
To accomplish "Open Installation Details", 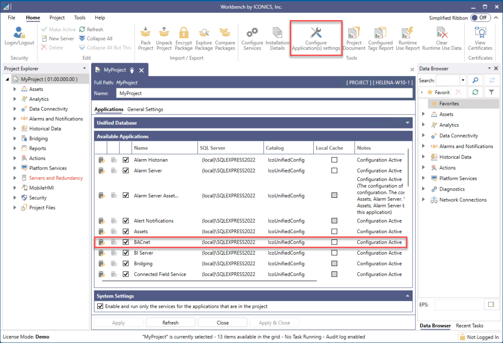I will click(277, 38).
